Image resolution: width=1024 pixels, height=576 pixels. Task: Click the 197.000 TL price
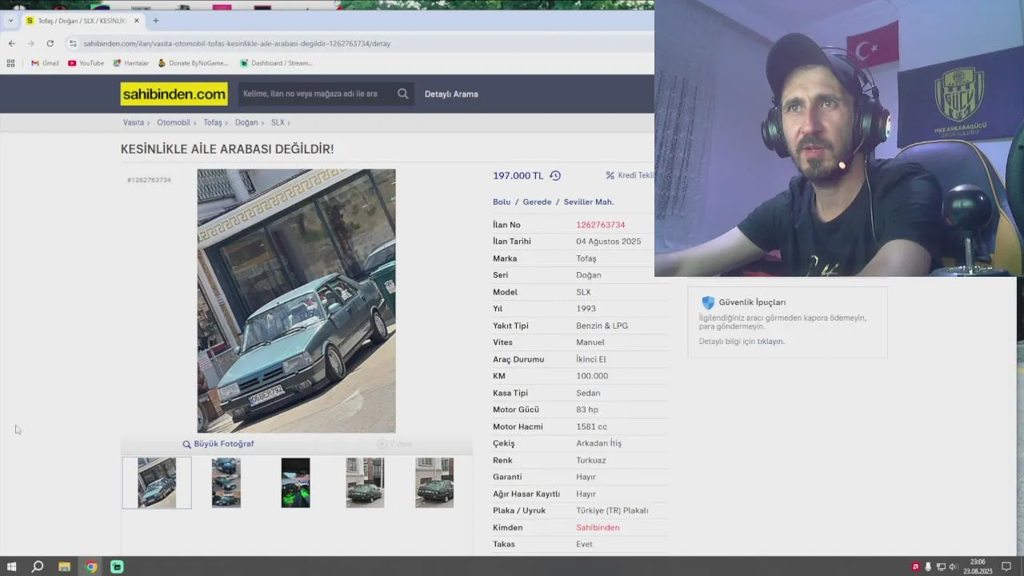(x=518, y=176)
